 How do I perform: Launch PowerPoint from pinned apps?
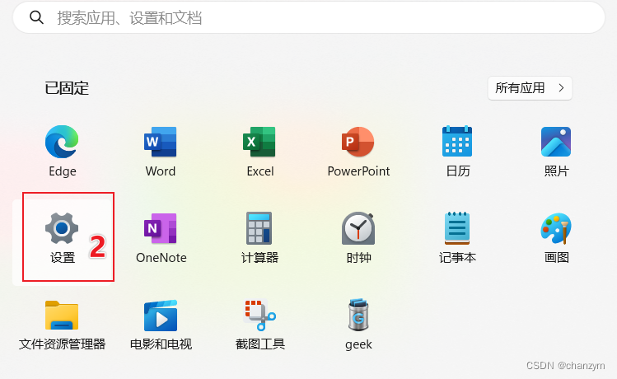click(358, 142)
